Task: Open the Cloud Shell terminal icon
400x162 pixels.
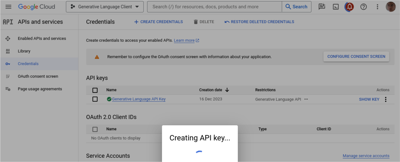Action: [336, 7]
